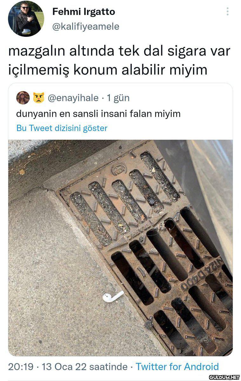
Task: Click the angry cat emoji icon
Action: [x=38, y=98]
